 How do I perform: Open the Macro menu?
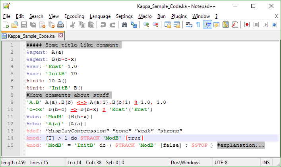tap(145, 16)
